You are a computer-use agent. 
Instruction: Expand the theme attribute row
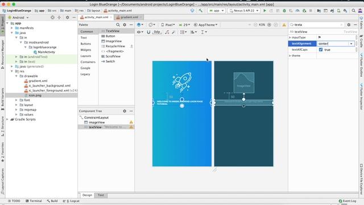point(290,56)
